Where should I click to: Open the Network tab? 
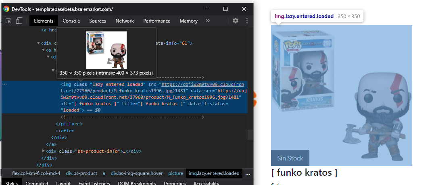(x=125, y=21)
